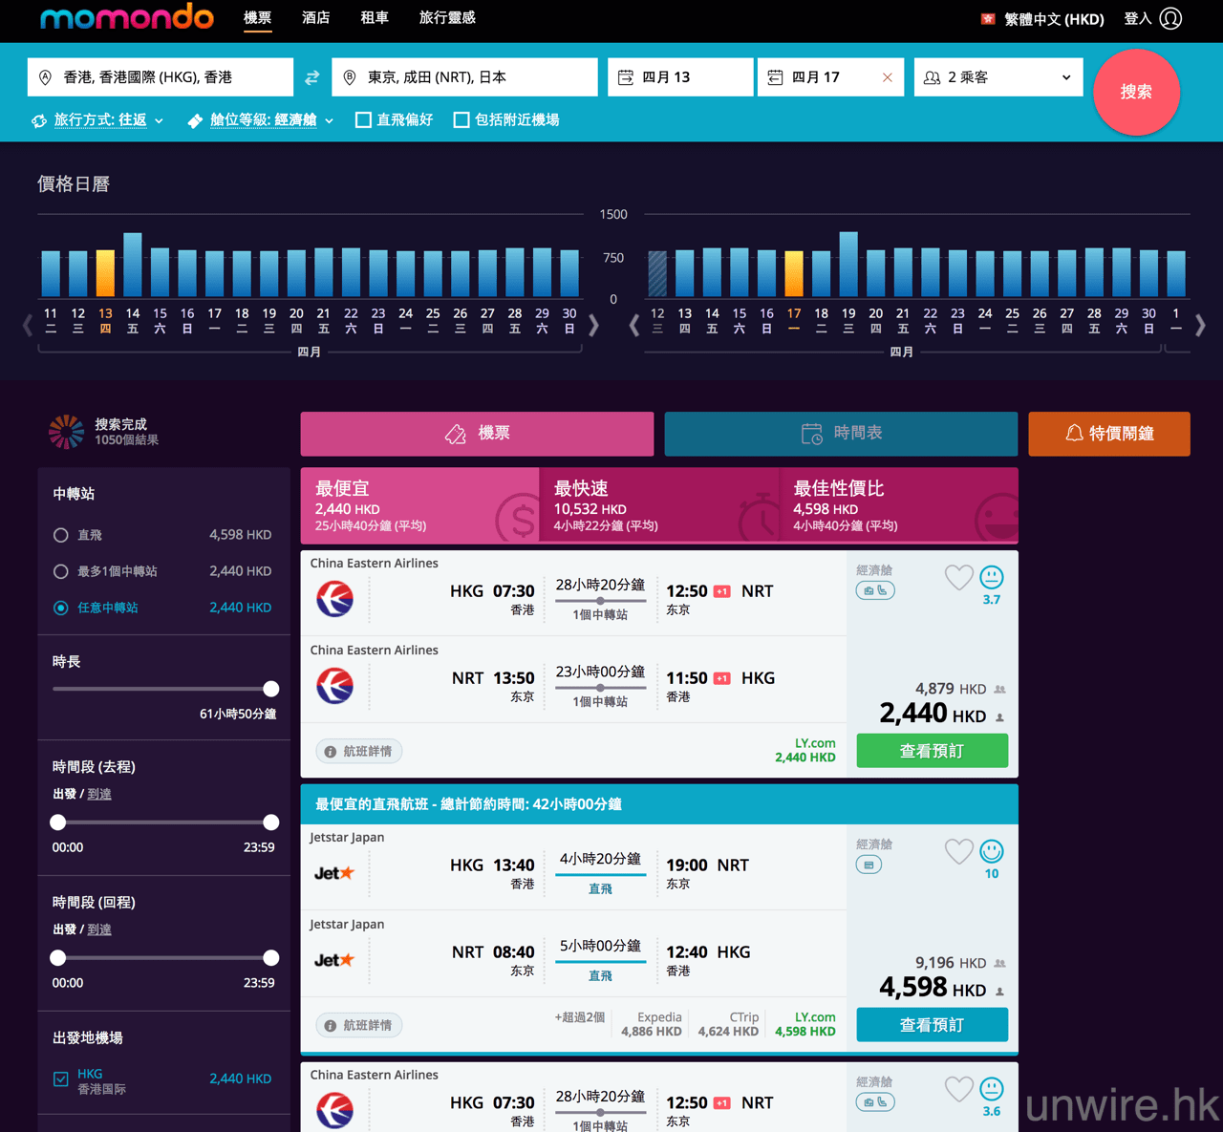Click 查看預訂 for the 2,440 HKD flight
1223x1132 pixels.
[932, 751]
